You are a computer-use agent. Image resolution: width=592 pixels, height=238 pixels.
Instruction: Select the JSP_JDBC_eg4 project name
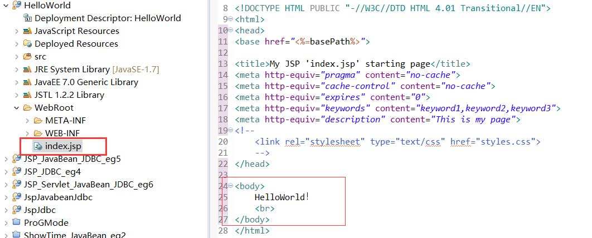pyautogui.click(x=52, y=172)
